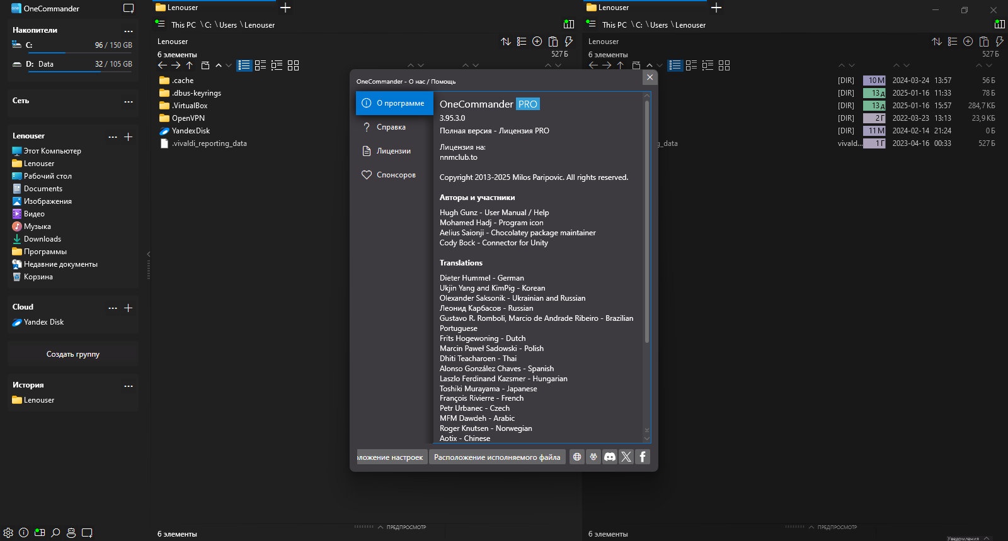Click paste clipboard icon in right pane

pyautogui.click(x=984, y=42)
